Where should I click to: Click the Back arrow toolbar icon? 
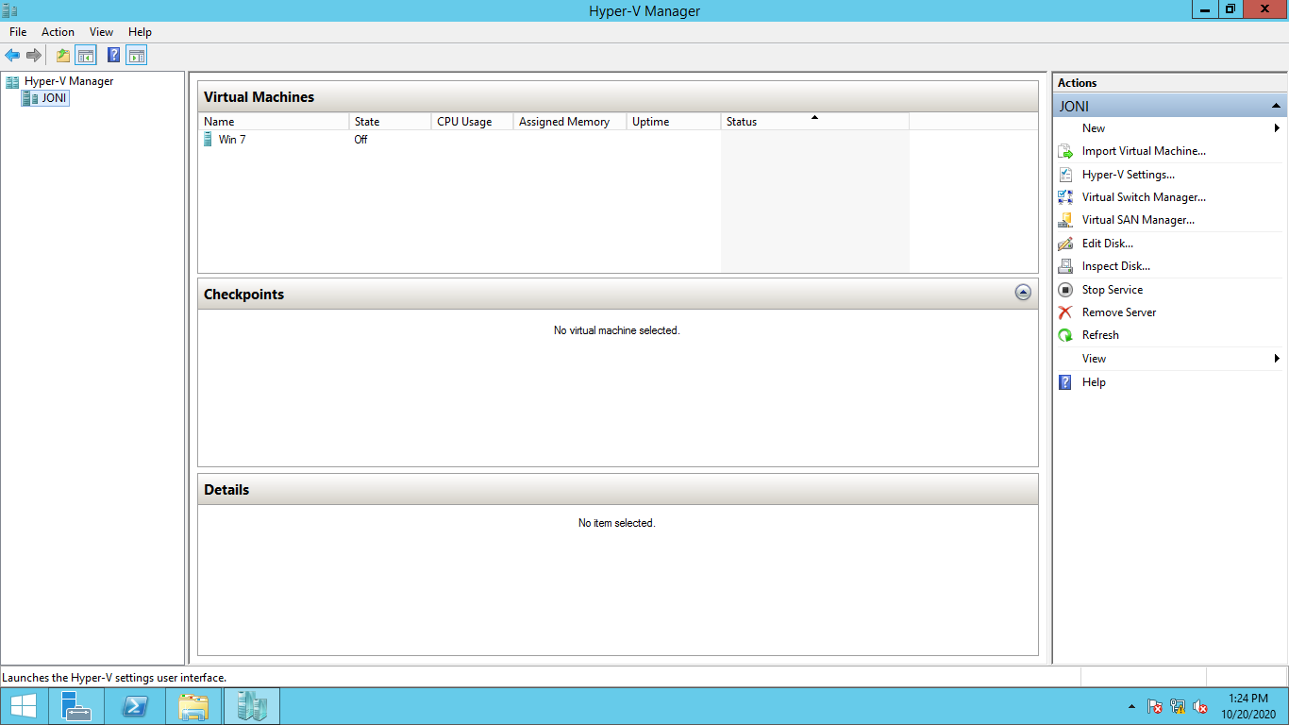(x=12, y=56)
